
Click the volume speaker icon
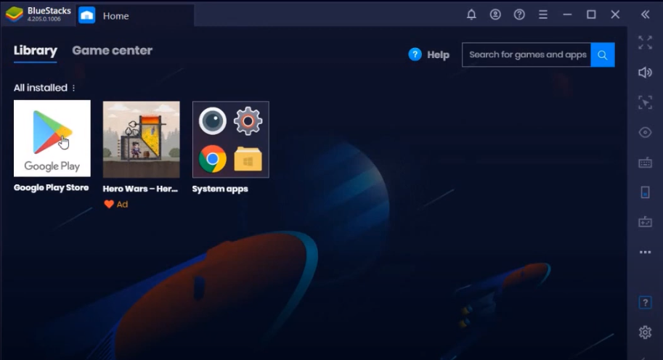pos(646,73)
